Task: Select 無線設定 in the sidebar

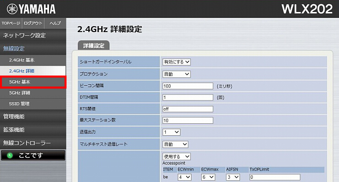Action: (33, 49)
